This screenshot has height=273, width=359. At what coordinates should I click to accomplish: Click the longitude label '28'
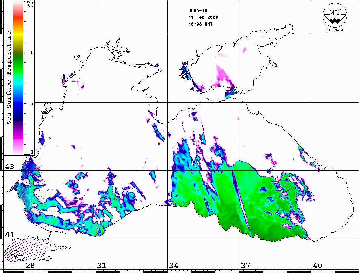pyautogui.click(x=30, y=266)
